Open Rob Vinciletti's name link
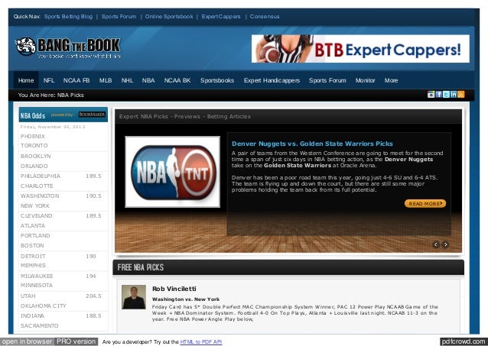 tap(174, 289)
